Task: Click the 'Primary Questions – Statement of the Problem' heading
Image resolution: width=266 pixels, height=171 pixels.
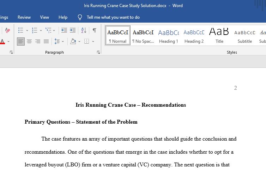Action: [x=81, y=122]
